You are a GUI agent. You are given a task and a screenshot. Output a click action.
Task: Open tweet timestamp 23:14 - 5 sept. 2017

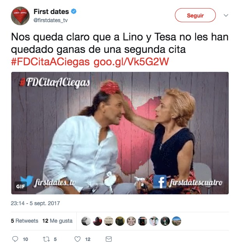tap(35, 203)
